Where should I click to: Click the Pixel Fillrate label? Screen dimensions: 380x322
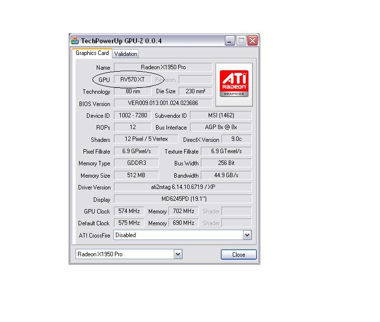96,152
